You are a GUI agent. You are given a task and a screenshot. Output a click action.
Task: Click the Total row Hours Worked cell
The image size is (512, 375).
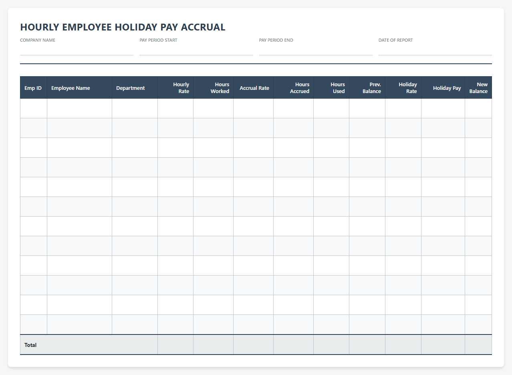click(x=214, y=345)
